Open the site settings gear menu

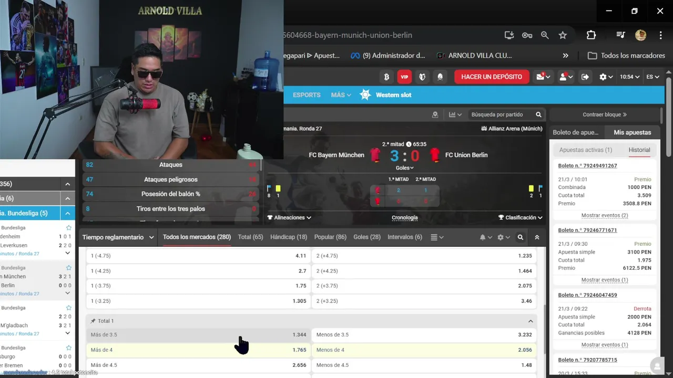coord(606,77)
